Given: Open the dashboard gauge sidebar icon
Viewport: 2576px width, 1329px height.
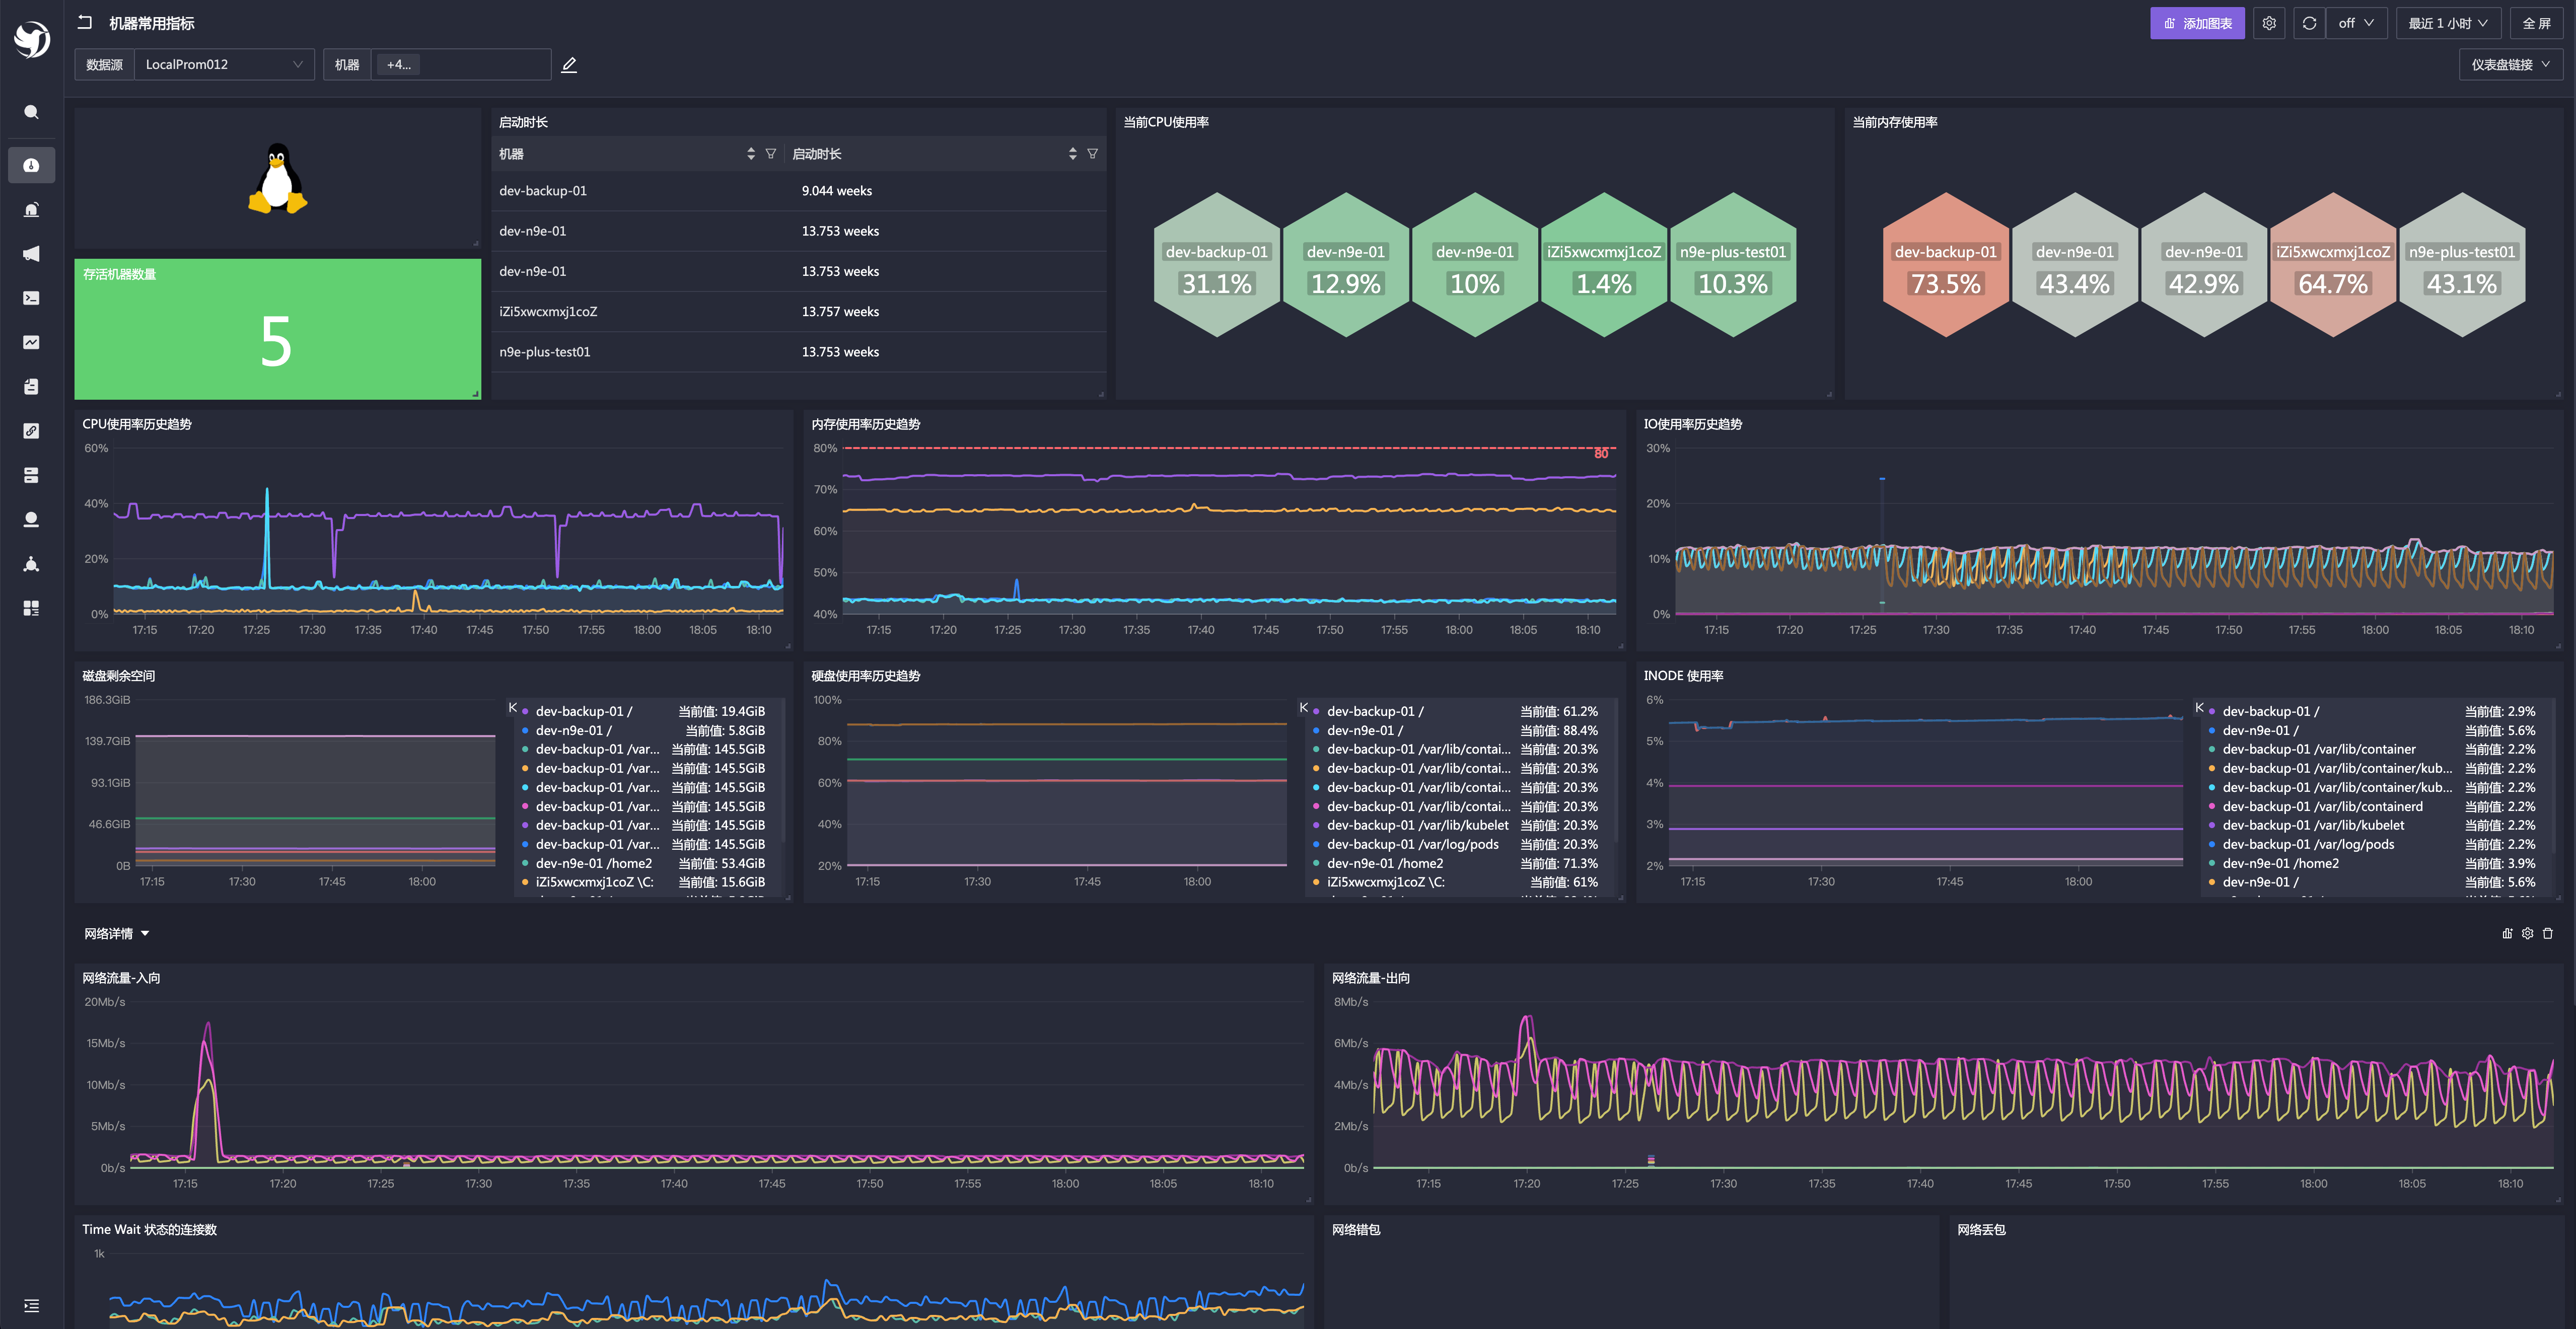Looking at the screenshot, I should pyautogui.click(x=31, y=165).
